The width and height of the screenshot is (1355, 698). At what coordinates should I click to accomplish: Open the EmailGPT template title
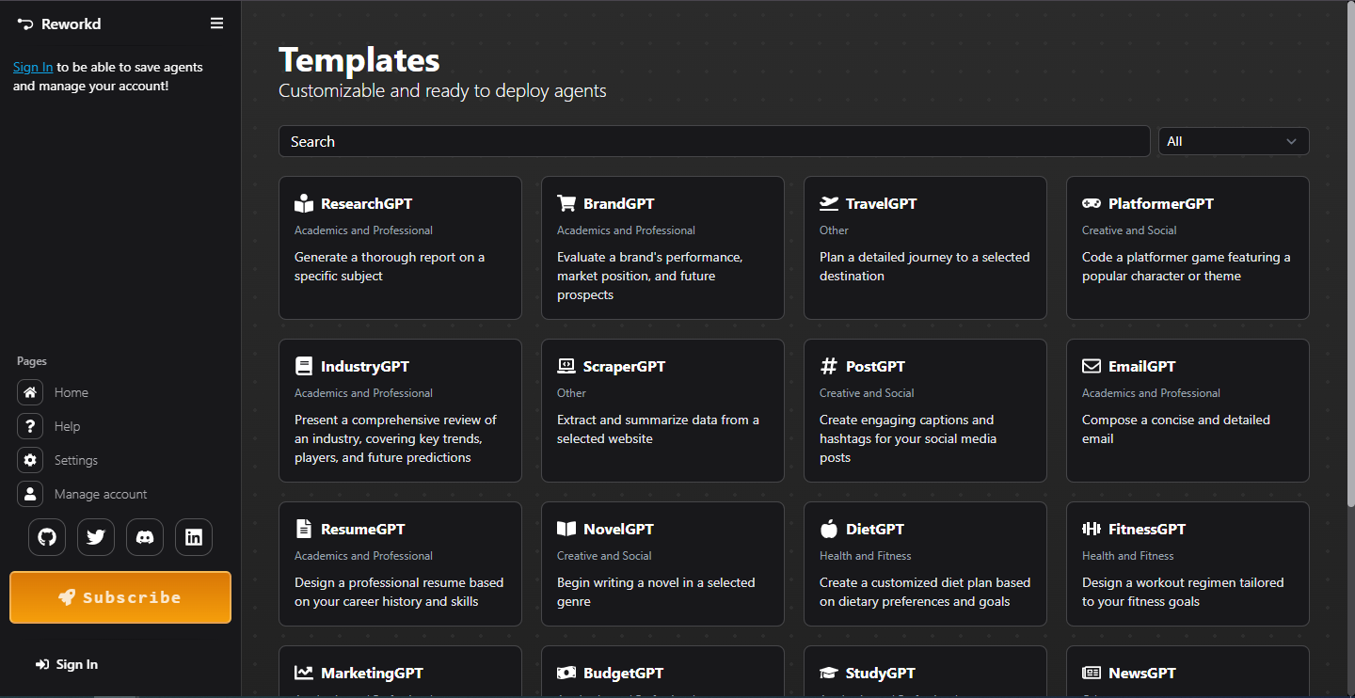1141,366
